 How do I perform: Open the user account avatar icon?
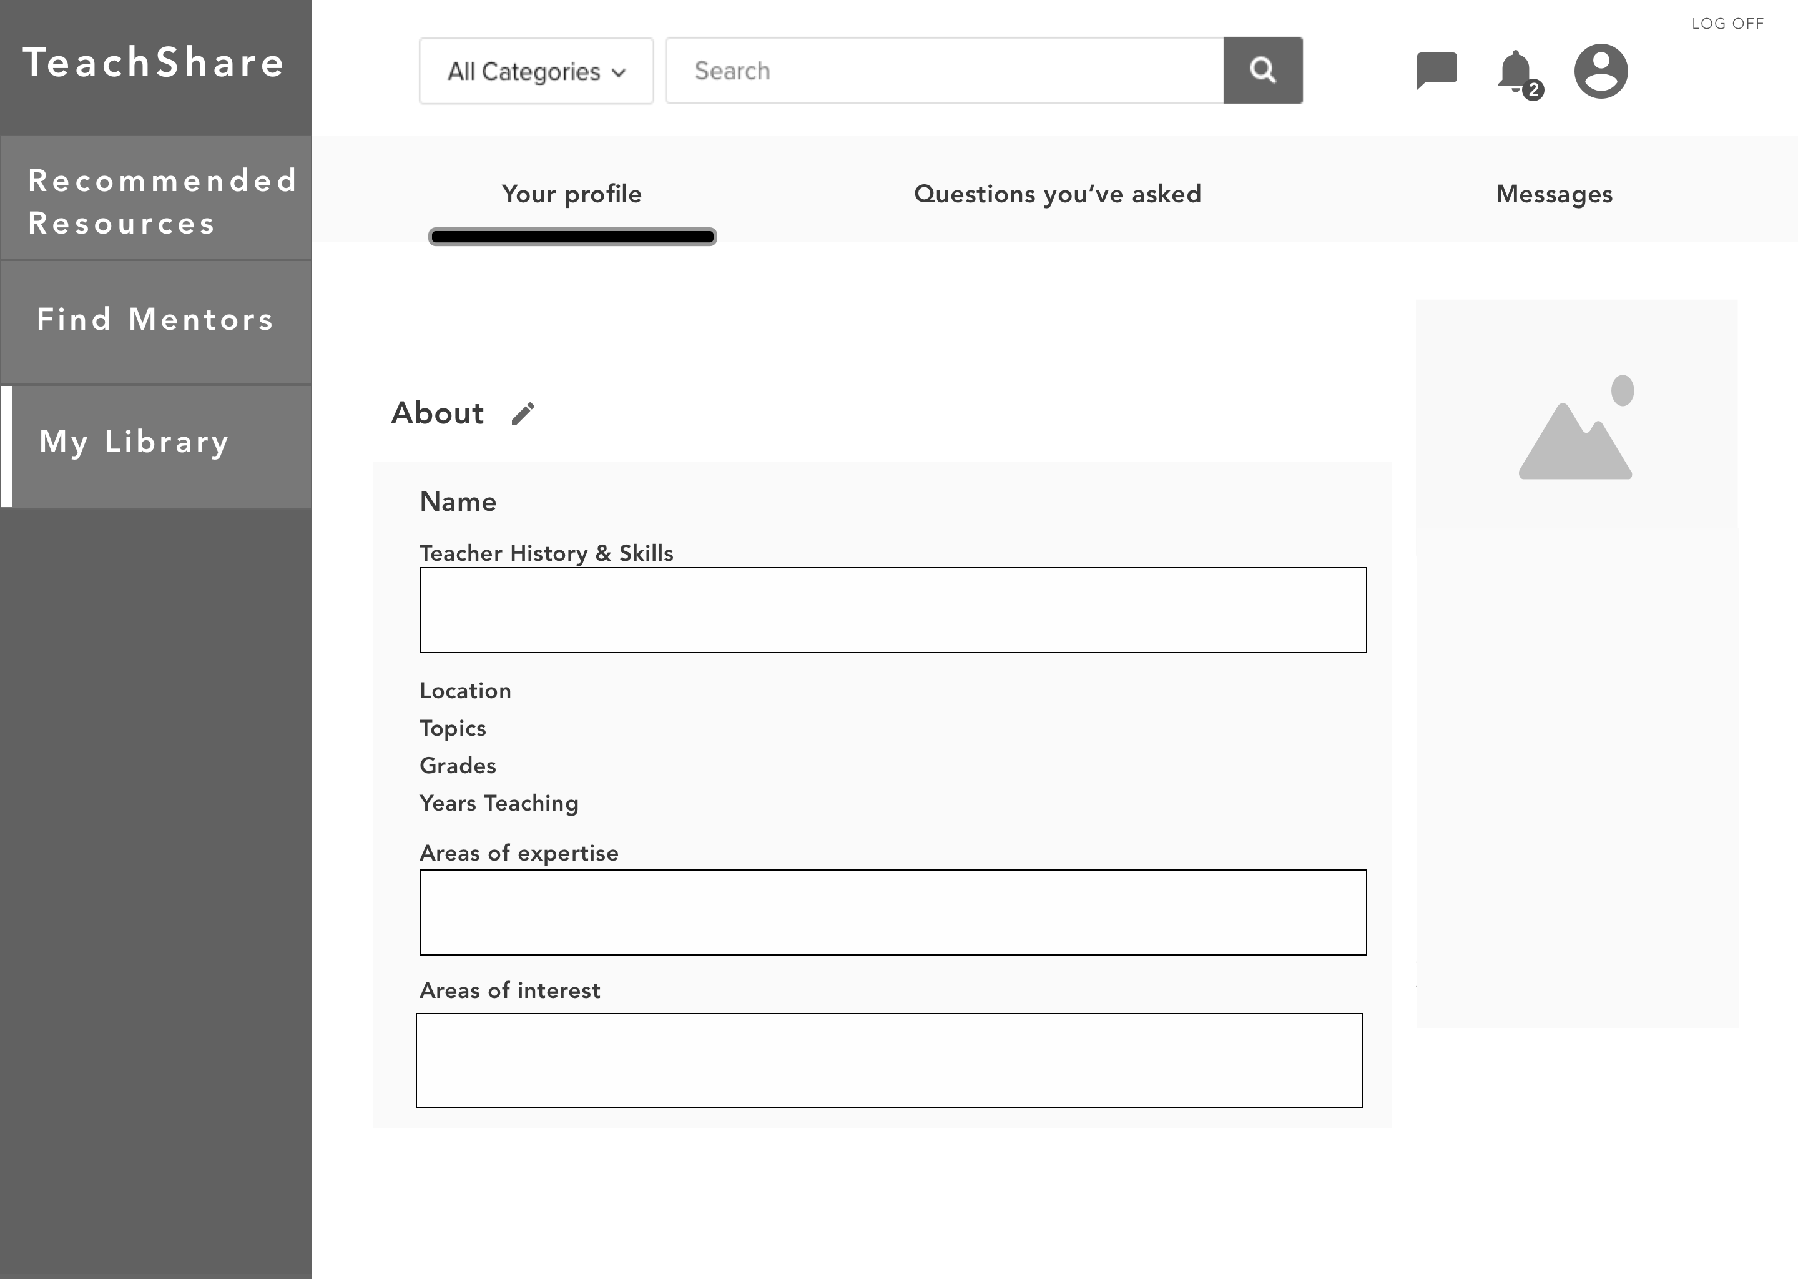pyautogui.click(x=1601, y=71)
